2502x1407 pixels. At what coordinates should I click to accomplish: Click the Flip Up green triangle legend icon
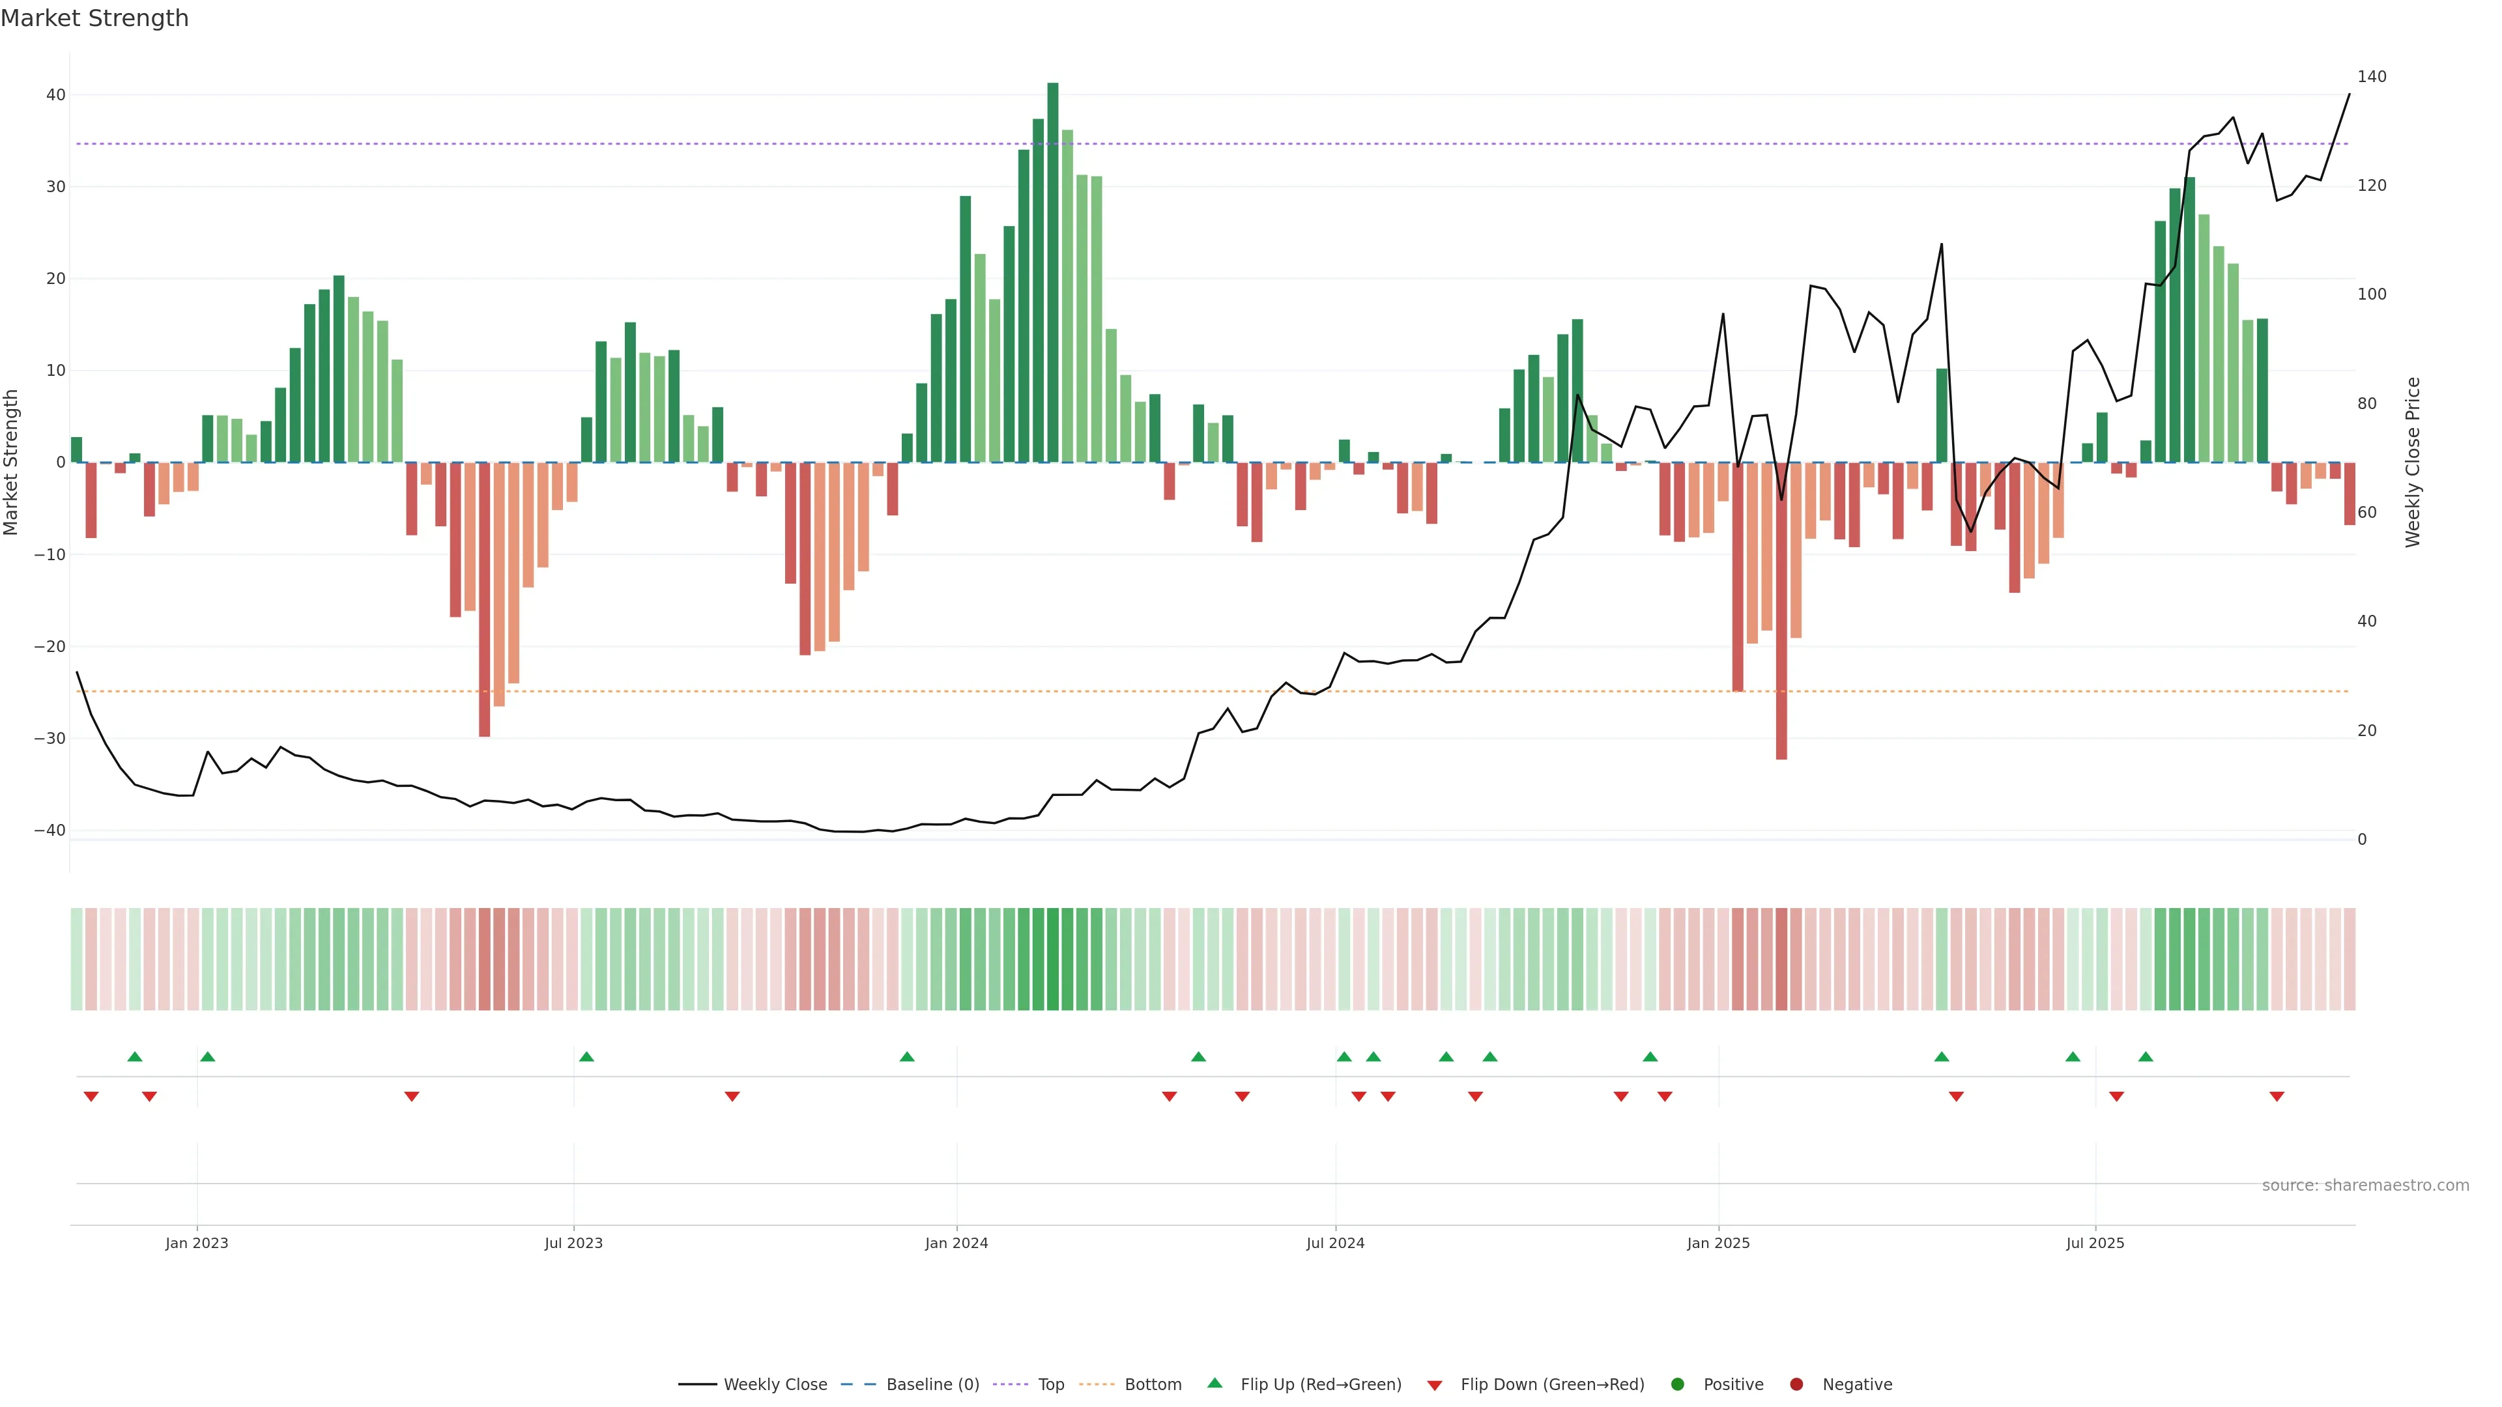click(1214, 1384)
